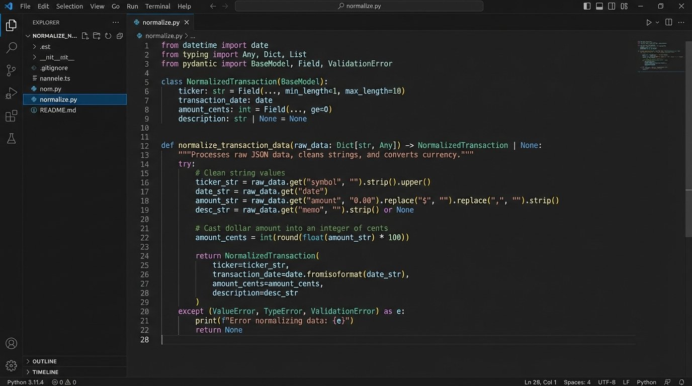This screenshot has height=386, width=692.
Task: Open the notifications bell in status bar
Action: click(x=681, y=382)
